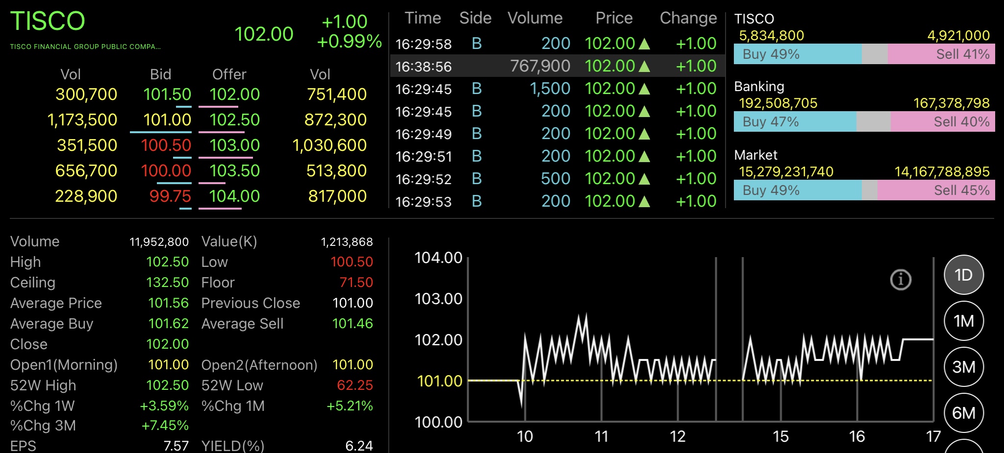The image size is (1004, 453).
Task: Click bid volume 351,500
Action: tap(87, 145)
